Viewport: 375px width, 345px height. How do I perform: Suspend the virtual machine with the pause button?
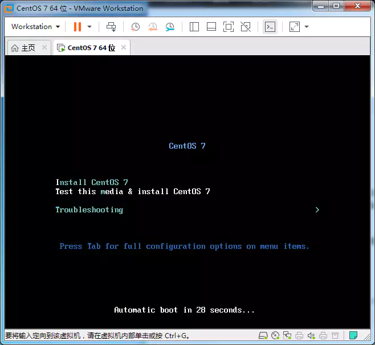[x=78, y=27]
